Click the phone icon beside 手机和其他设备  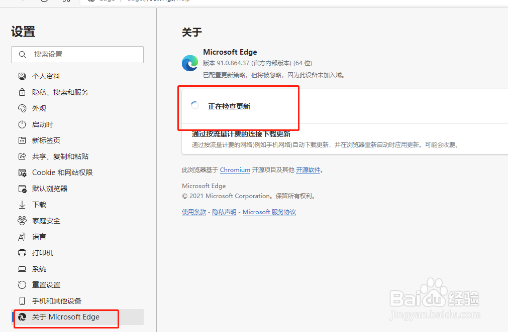pos(22,301)
